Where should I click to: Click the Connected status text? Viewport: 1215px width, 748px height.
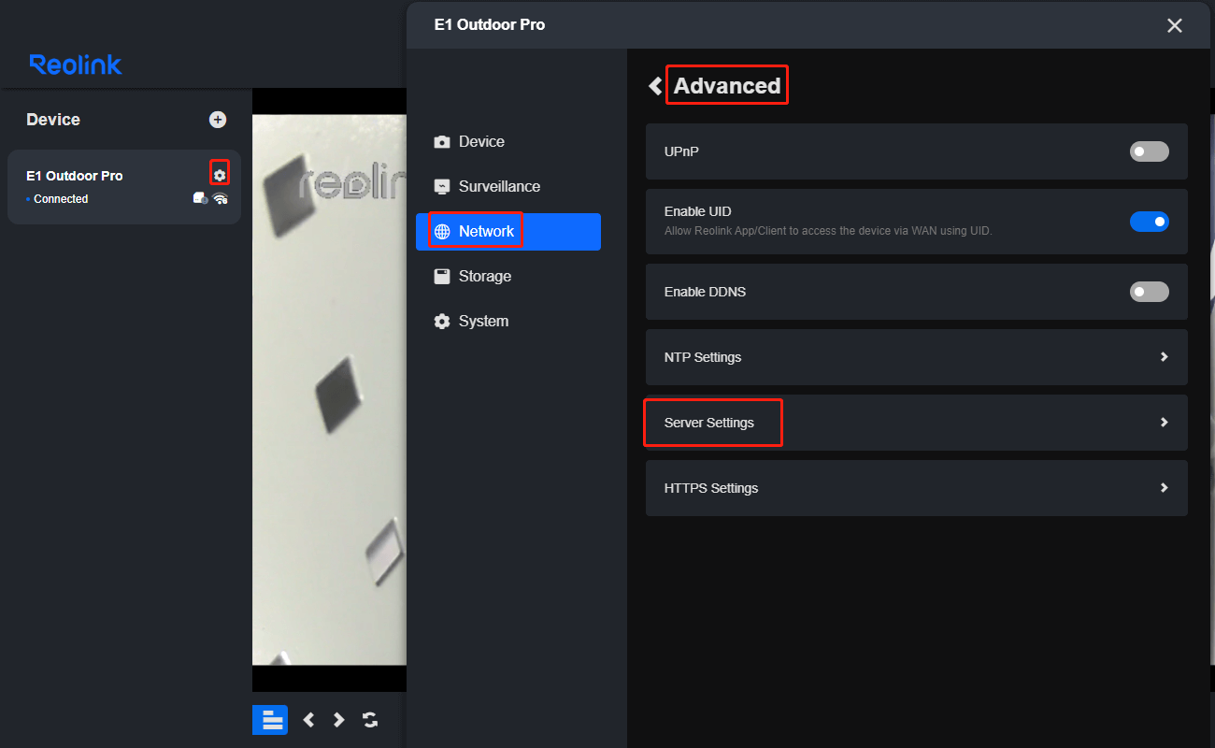coord(61,199)
